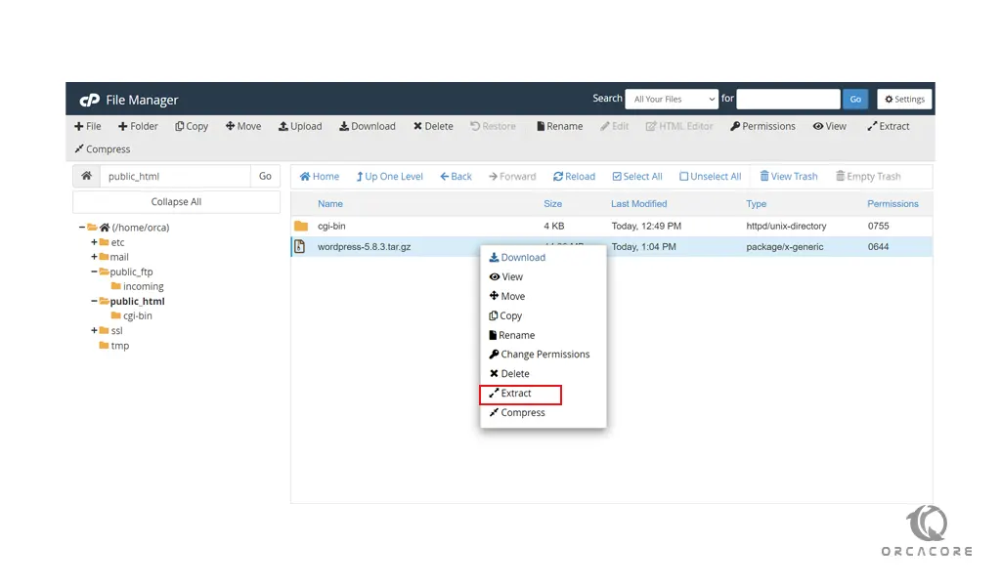
Task: Choose Change Permissions in context menu
Action: [540, 355]
